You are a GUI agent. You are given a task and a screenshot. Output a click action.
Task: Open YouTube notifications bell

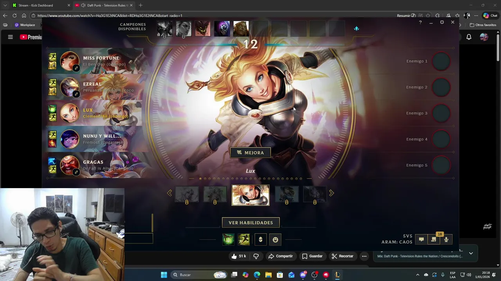(469, 37)
